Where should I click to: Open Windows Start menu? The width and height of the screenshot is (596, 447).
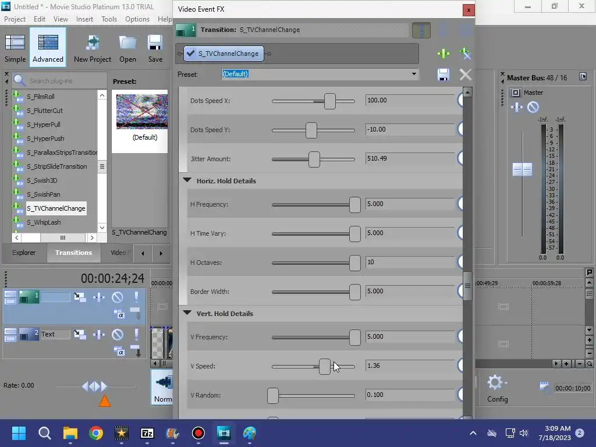19,433
